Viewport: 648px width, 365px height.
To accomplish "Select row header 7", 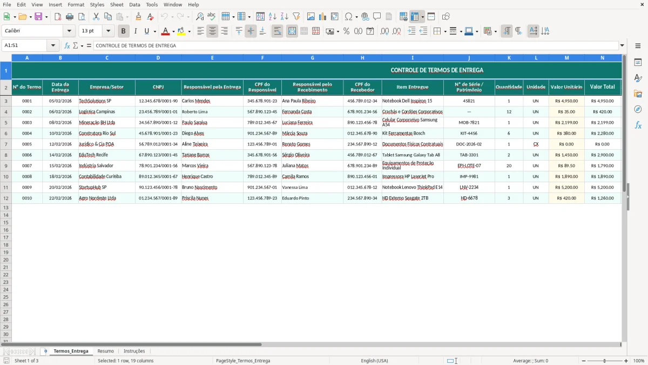I will [x=6, y=144].
